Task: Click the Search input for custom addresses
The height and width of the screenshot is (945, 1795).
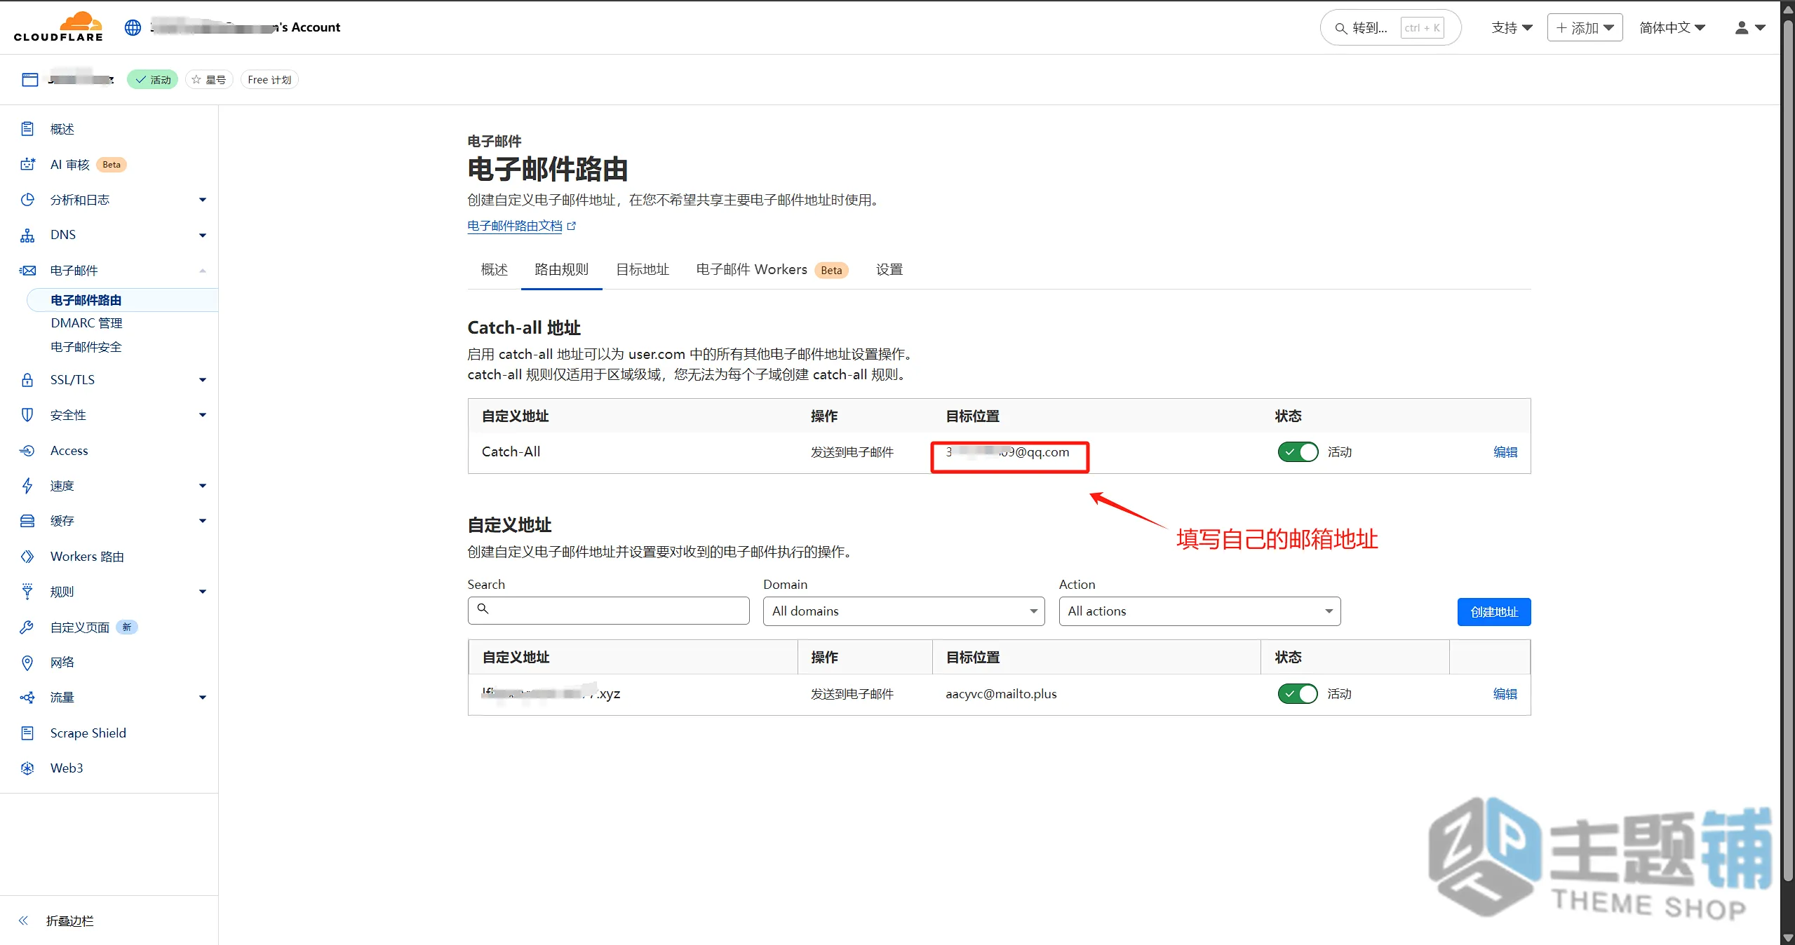Action: (x=608, y=611)
